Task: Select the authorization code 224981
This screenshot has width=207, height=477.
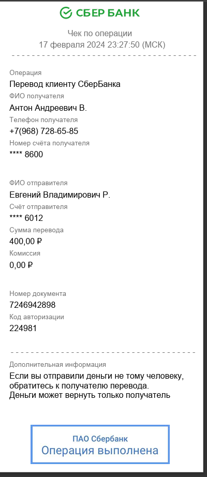Action: pos(23,328)
